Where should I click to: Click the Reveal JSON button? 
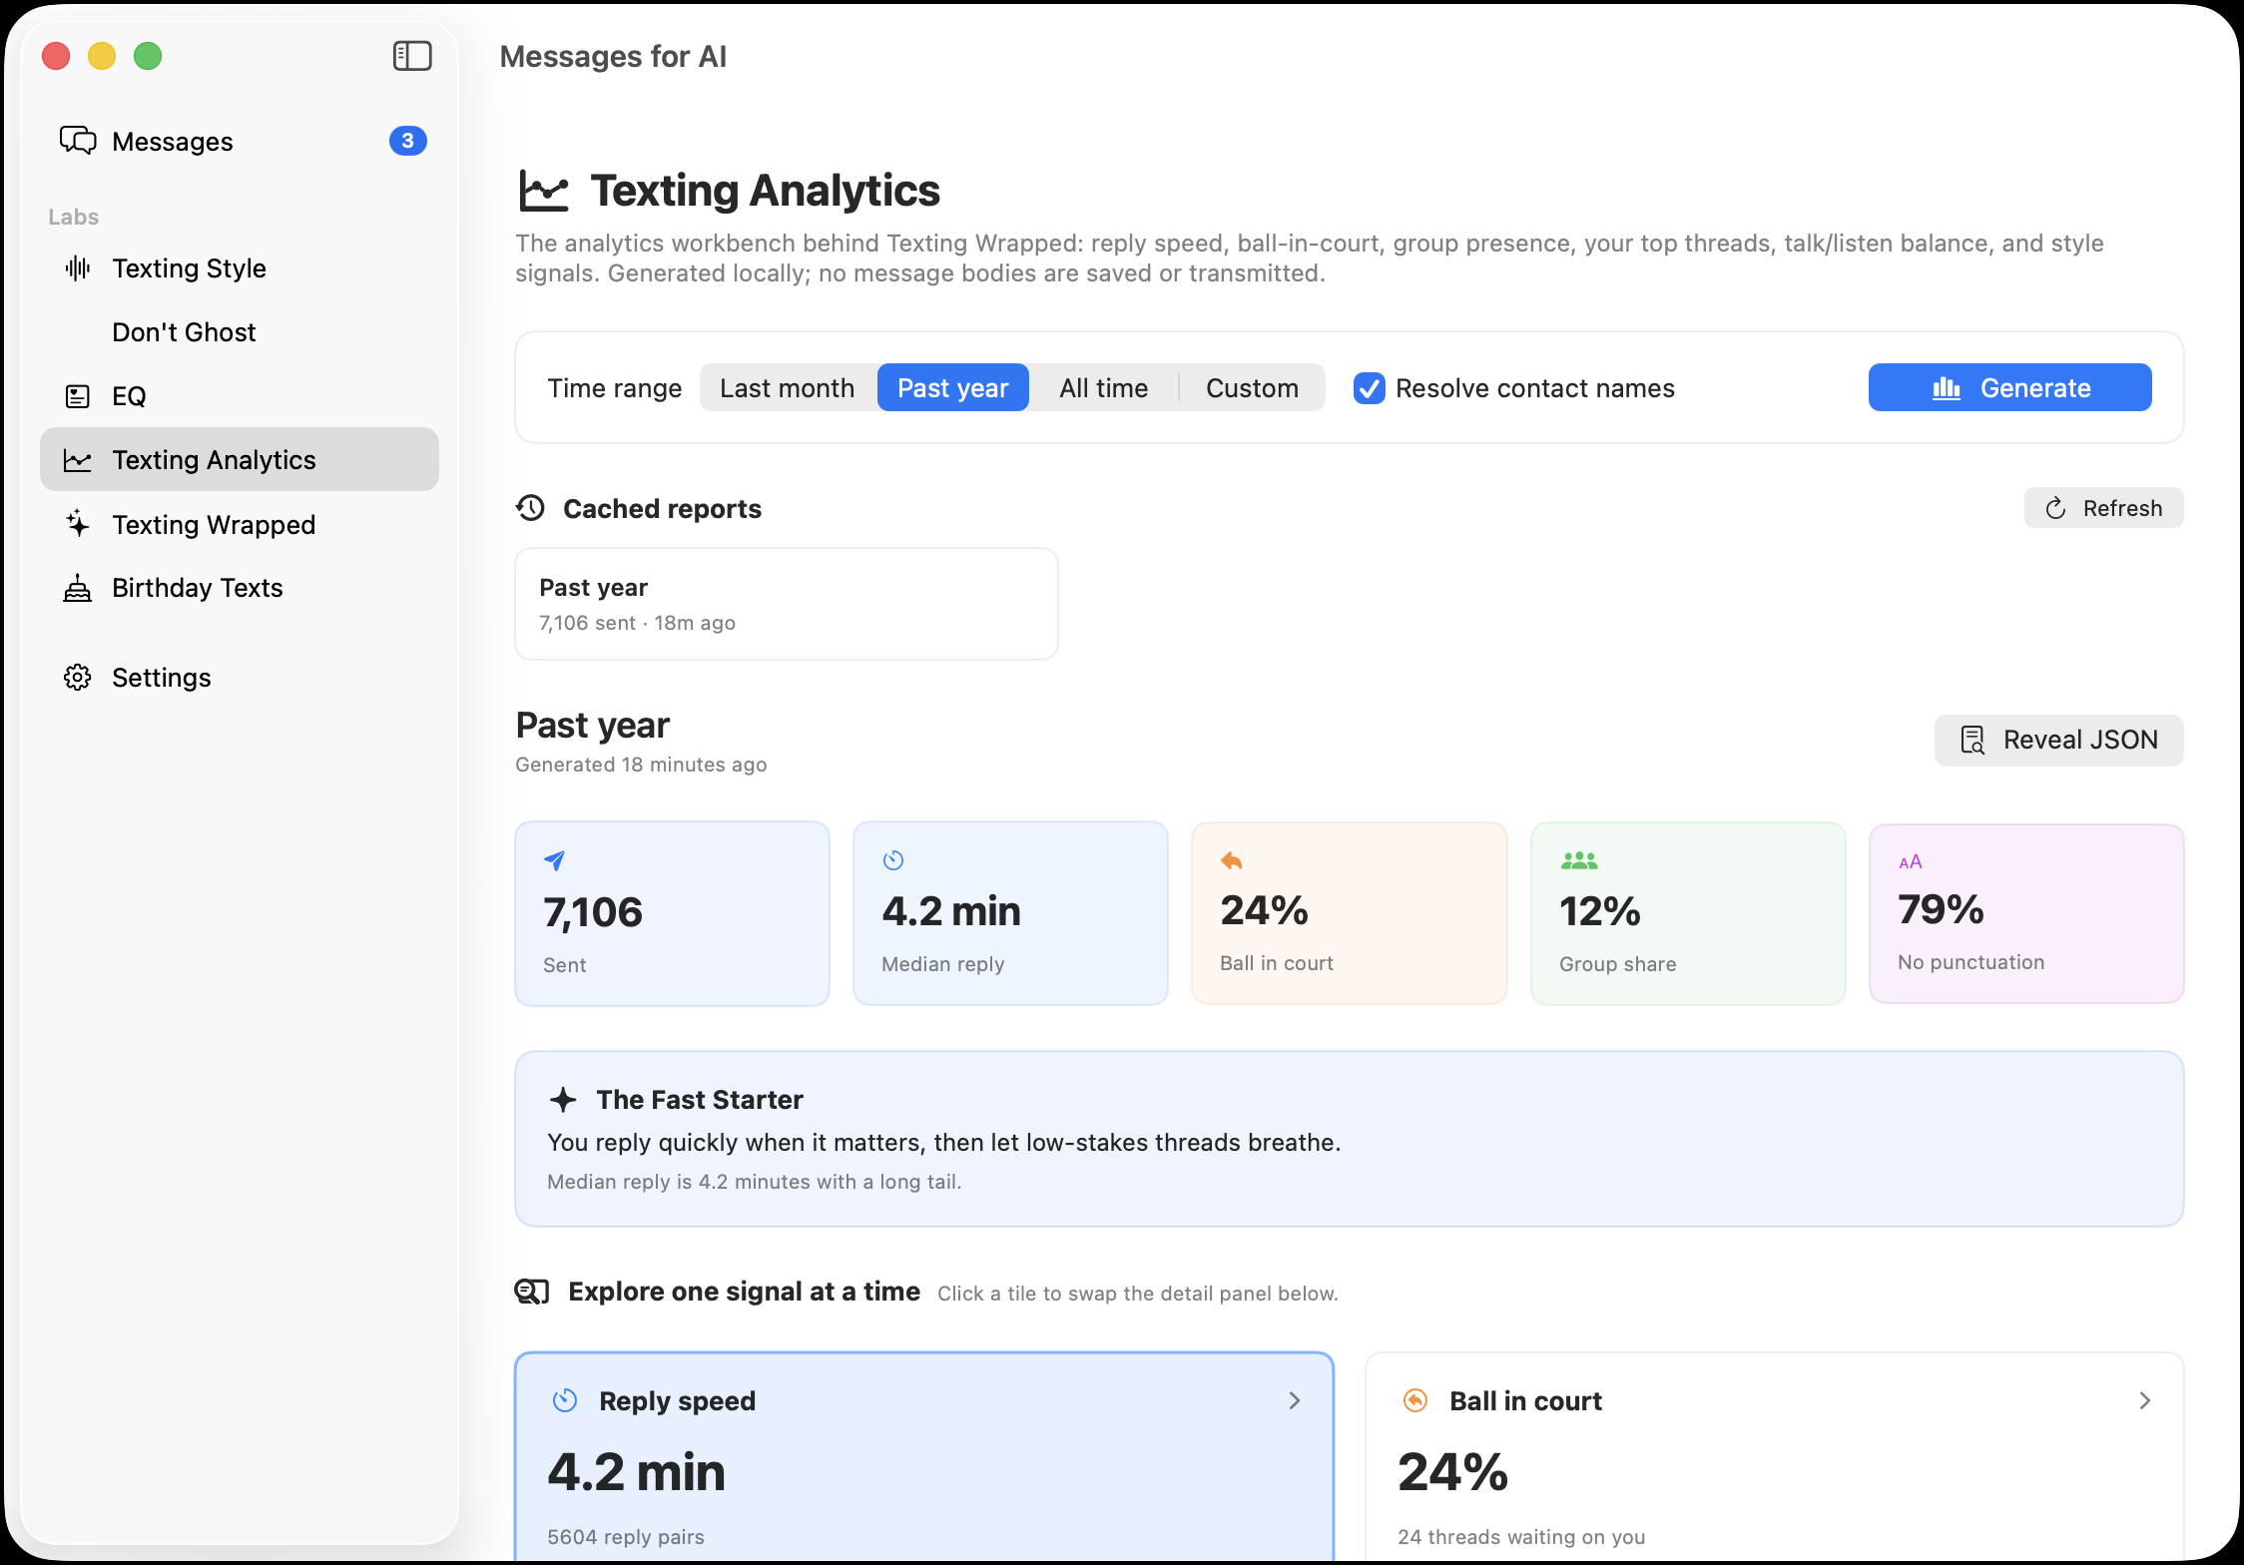[x=2058, y=740]
